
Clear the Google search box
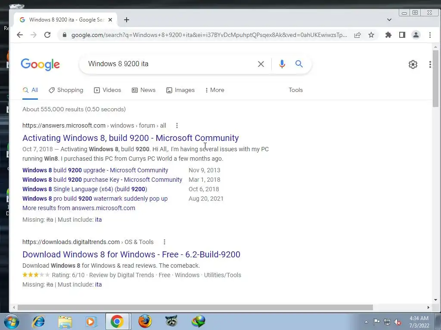(261, 64)
